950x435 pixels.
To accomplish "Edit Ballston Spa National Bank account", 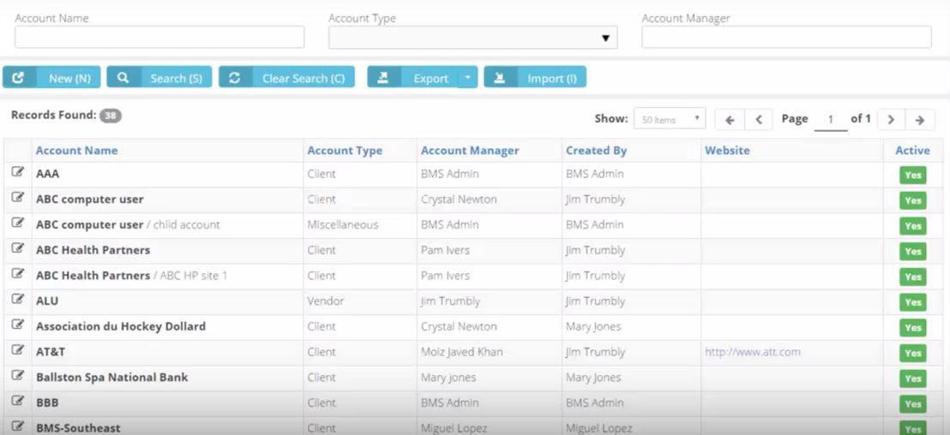I will click(x=17, y=375).
